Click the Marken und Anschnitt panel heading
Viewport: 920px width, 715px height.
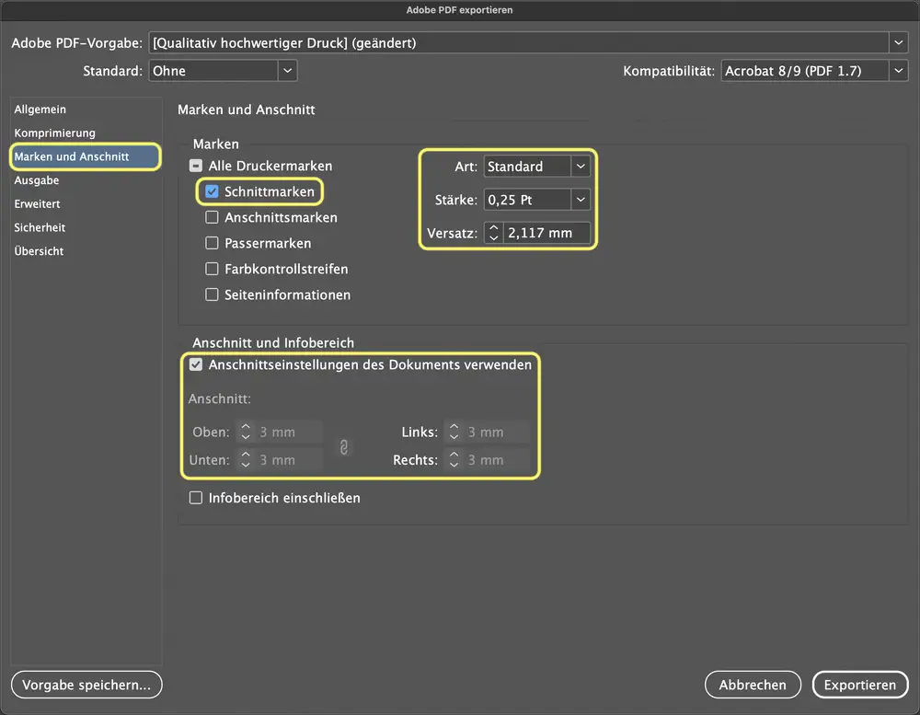pyautogui.click(x=247, y=110)
